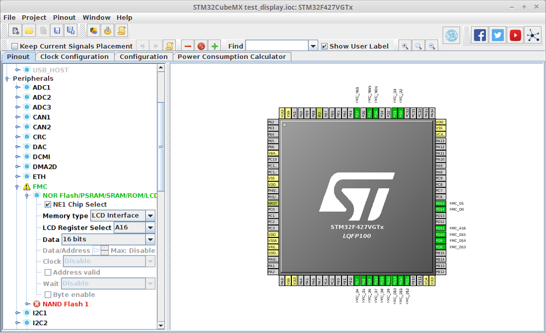Switch to the Configuration tab
This screenshot has height=333, width=546.
[143, 57]
